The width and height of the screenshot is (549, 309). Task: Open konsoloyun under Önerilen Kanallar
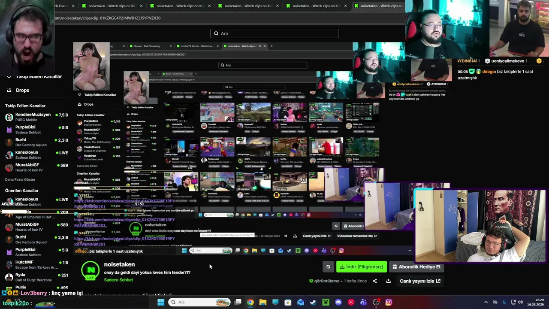pyautogui.click(x=27, y=200)
